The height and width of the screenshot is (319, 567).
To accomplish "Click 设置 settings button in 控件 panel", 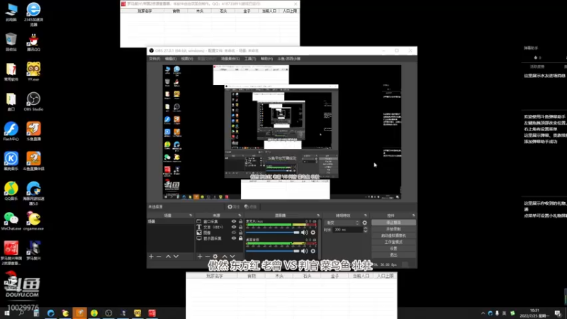I will pyautogui.click(x=393, y=249).
